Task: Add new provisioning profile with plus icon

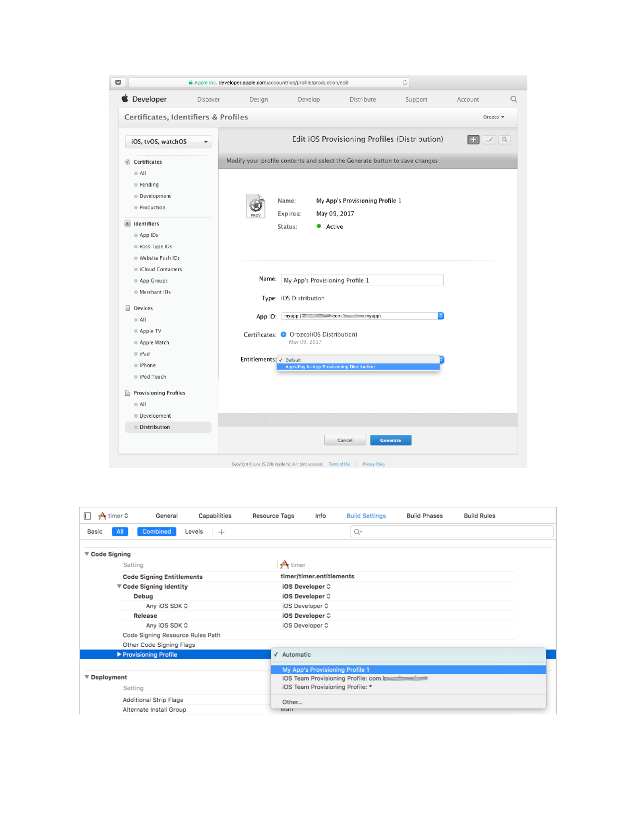Action: (473, 140)
